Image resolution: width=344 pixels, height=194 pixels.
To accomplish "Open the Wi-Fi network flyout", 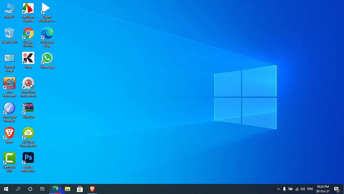I will point(297,189).
